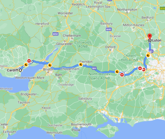
Task: Click the roadworks icon south of the M1 shield
Action: (148, 55)
